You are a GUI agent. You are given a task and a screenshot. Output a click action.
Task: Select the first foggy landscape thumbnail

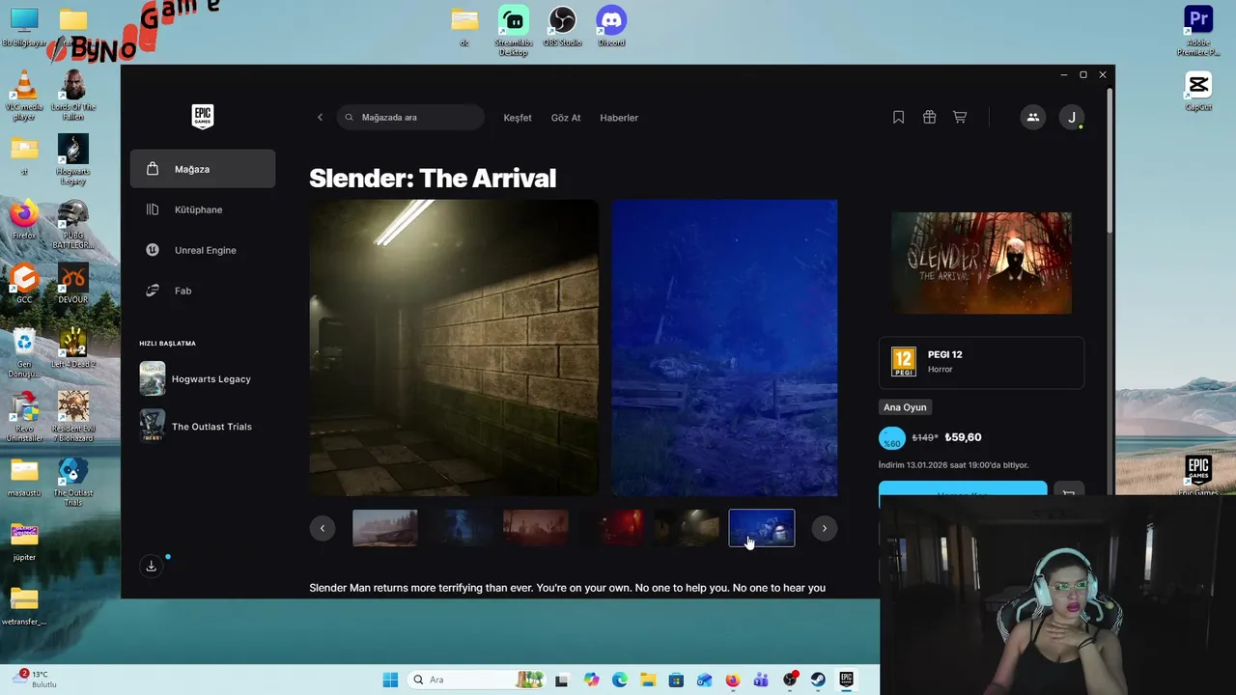click(x=385, y=528)
